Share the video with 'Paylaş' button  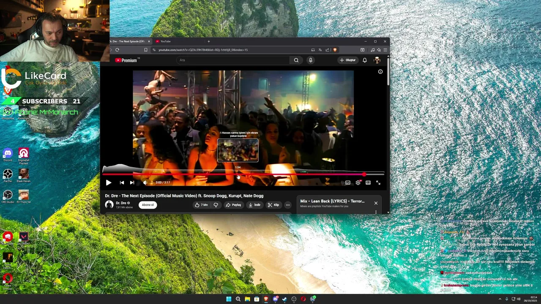click(233, 205)
